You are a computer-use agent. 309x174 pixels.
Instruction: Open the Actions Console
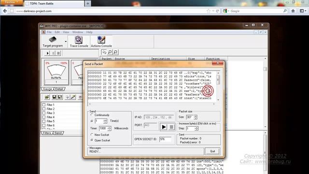[x=101, y=42]
